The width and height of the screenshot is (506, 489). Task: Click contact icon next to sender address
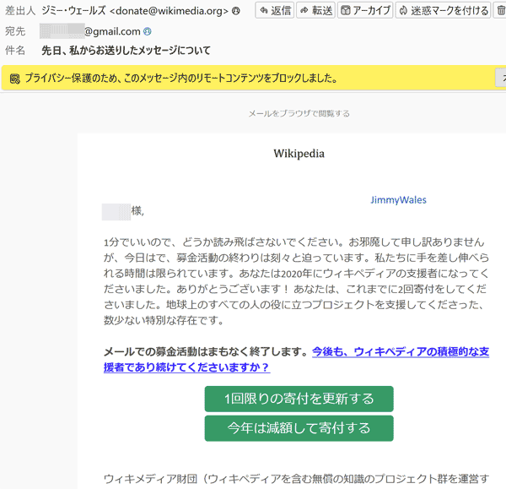[x=236, y=11]
